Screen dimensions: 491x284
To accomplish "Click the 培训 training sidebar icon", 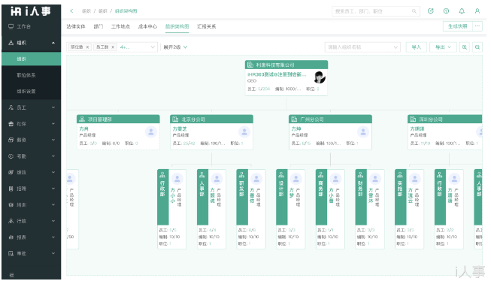I will [11, 205].
